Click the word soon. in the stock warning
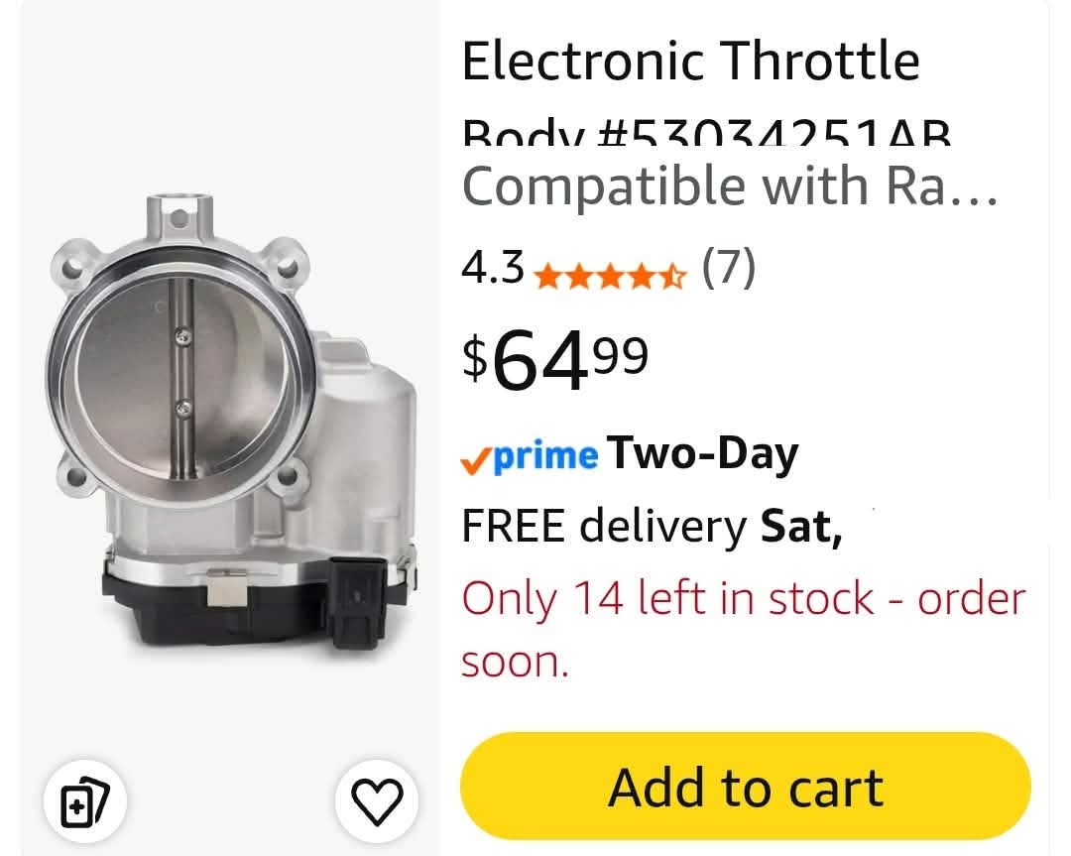 click(x=515, y=663)
